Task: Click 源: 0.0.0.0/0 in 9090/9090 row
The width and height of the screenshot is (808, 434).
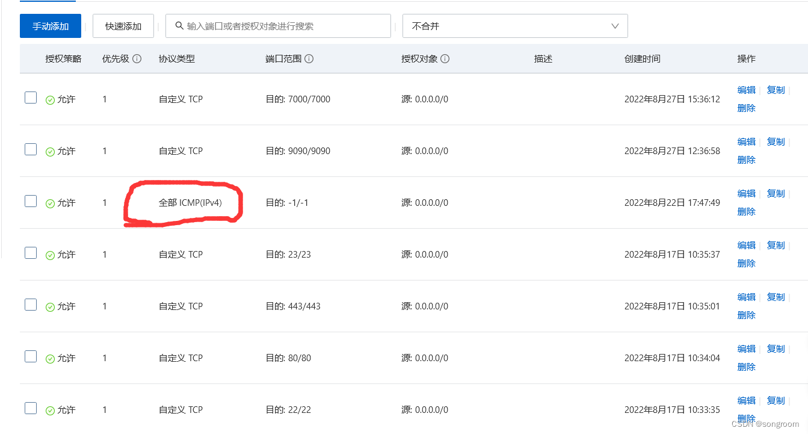Action: (x=425, y=151)
